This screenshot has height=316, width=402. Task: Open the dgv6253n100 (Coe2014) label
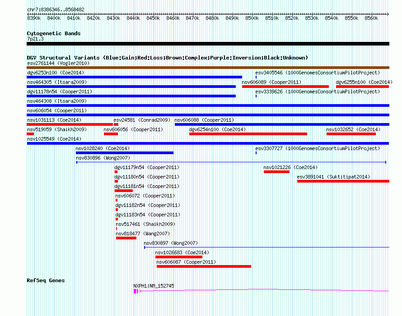tap(56, 73)
